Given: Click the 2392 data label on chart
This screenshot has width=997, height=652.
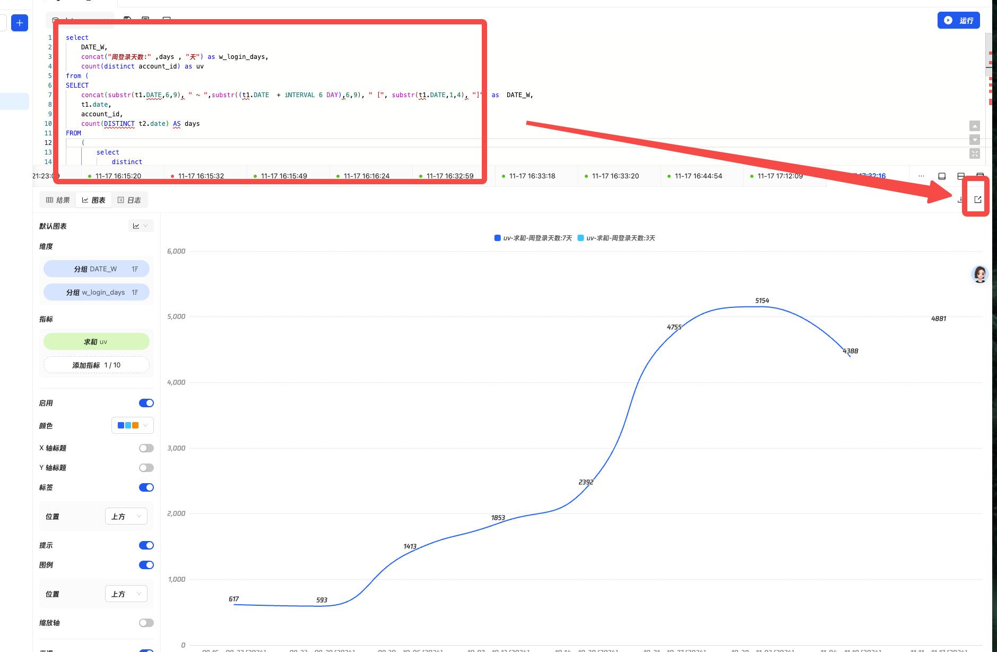Looking at the screenshot, I should tap(586, 482).
